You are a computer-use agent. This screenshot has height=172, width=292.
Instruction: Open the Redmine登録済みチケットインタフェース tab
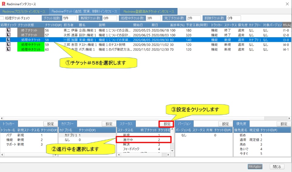149,12
